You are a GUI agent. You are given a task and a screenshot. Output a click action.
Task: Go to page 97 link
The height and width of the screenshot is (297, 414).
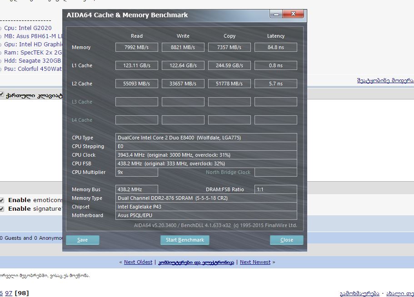(x=9, y=293)
